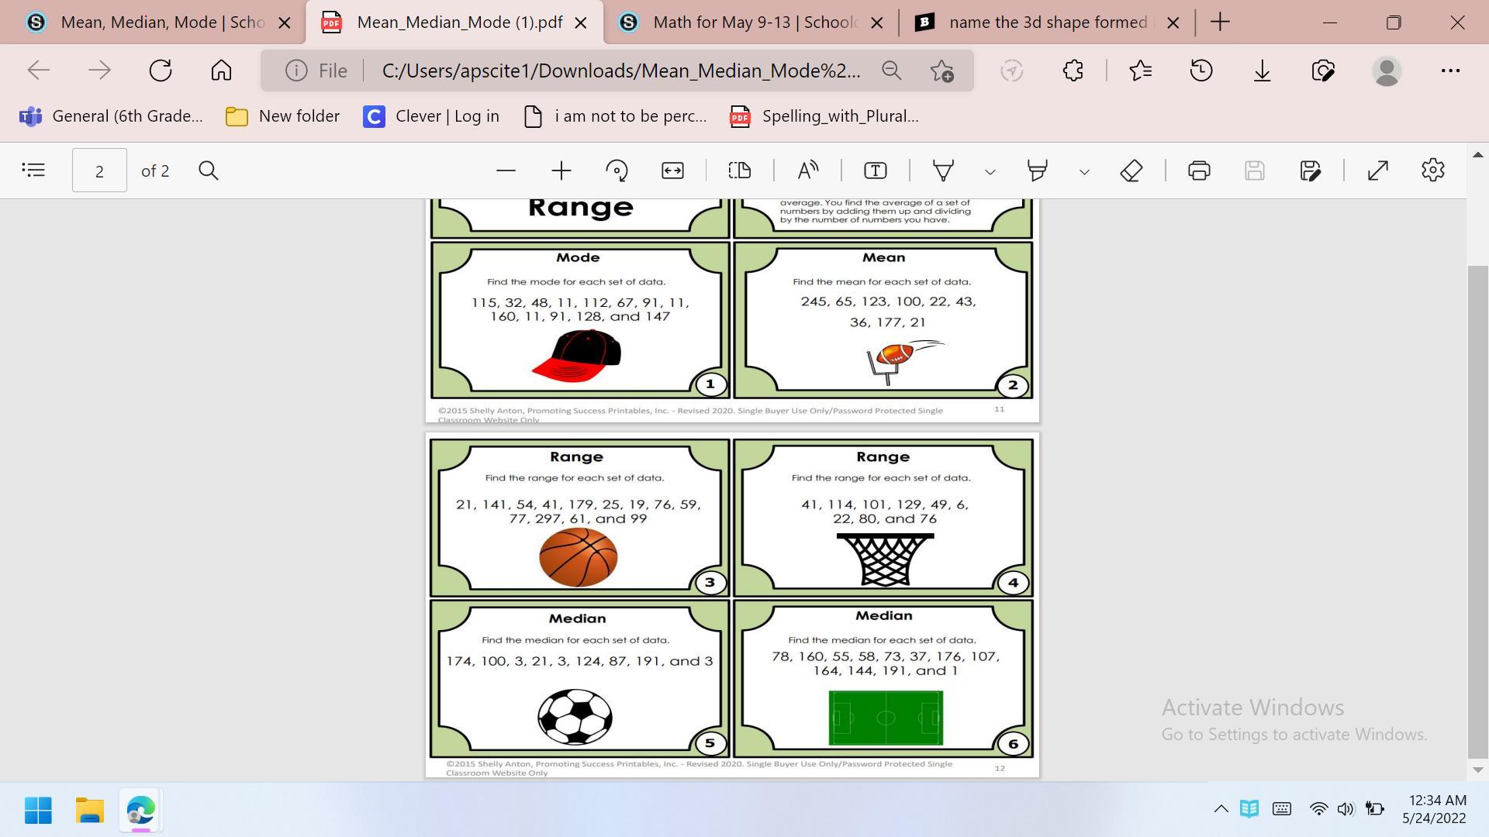1489x837 pixels.
Task: Select the Erase tool
Action: [1131, 170]
